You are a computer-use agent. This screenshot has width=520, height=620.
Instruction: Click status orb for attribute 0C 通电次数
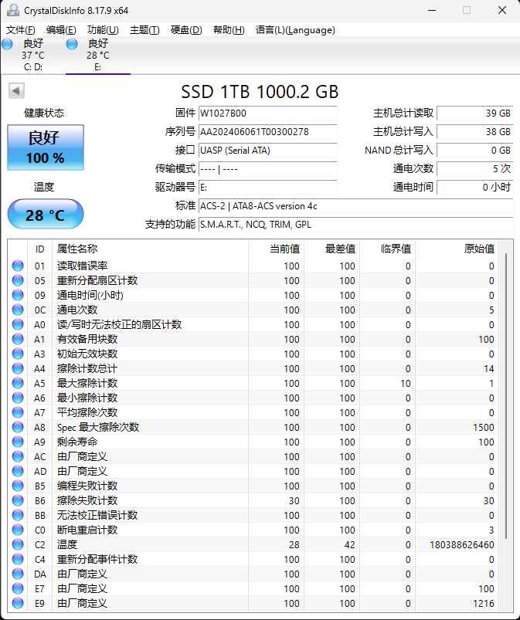[x=18, y=310]
